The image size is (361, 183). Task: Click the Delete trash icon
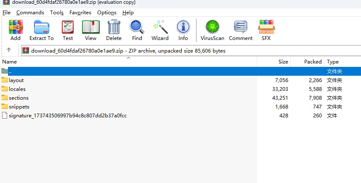tap(114, 30)
